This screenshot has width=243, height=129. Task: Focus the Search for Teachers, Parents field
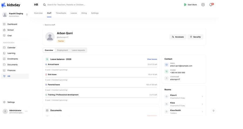66,5
